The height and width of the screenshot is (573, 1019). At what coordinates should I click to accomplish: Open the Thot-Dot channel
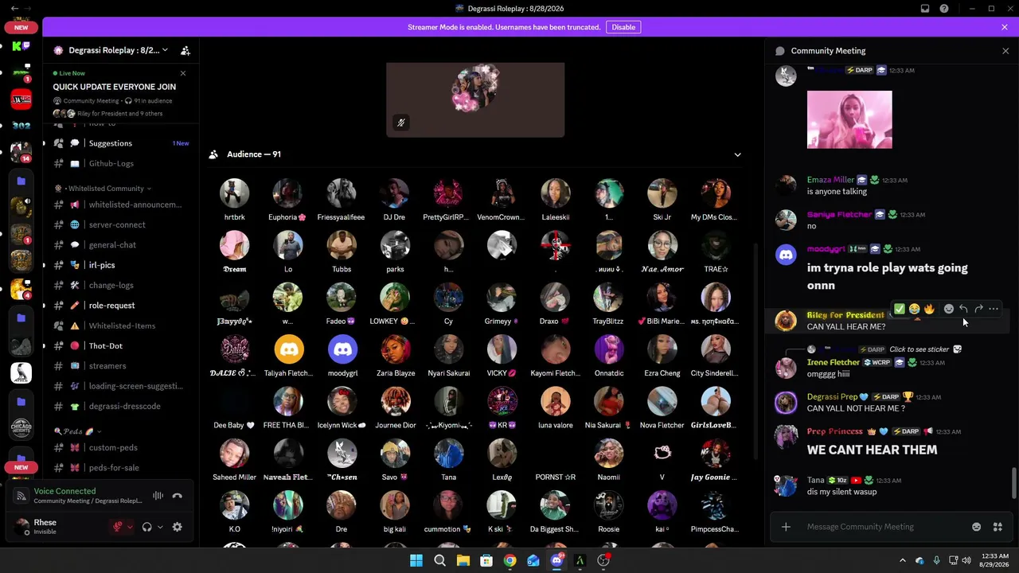(x=121, y=346)
